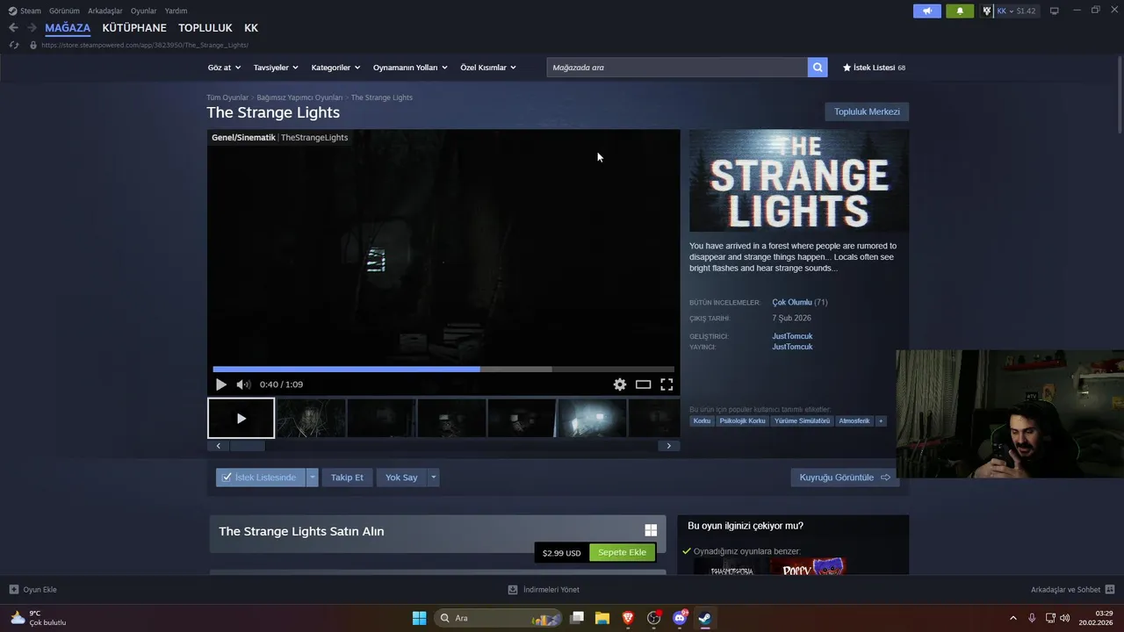Open İstek Listesi wishlist with star

pos(874,68)
